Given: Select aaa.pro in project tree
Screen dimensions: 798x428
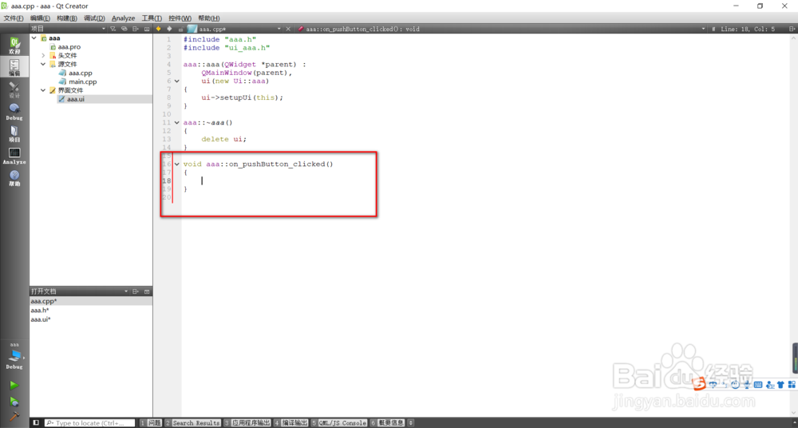Looking at the screenshot, I should [x=69, y=47].
